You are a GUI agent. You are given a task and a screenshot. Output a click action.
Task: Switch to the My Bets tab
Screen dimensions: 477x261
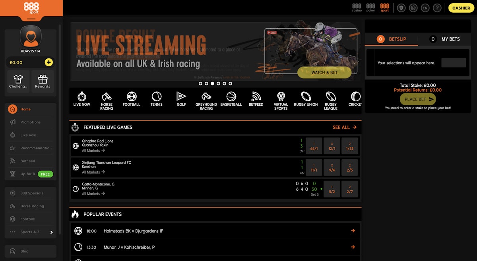(x=444, y=39)
